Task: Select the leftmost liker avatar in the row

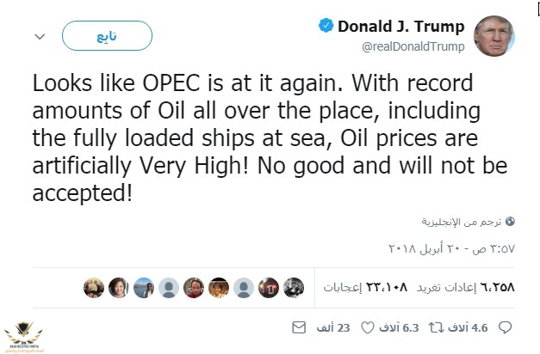Action: pyautogui.click(x=94, y=288)
